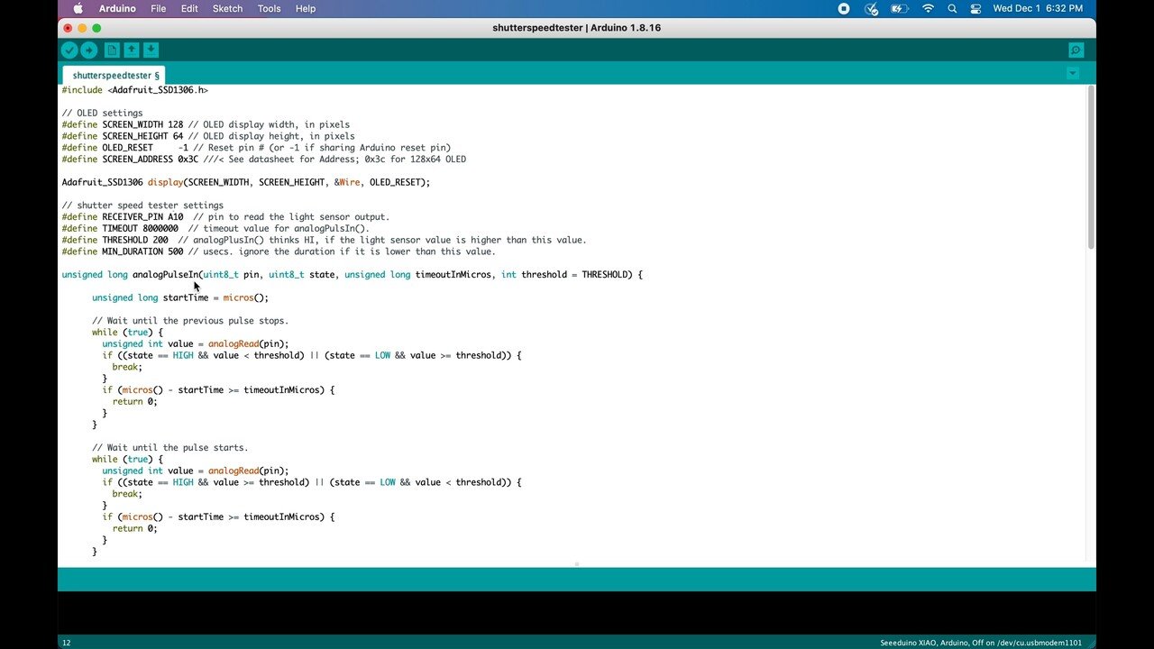Open the Help menu
1154x649 pixels.
[x=306, y=8]
